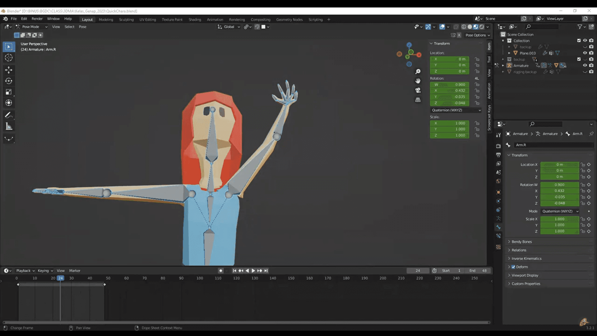Click the zoom magnifier icon in the viewport
Screen dimensions: 597x336
(418, 71)
